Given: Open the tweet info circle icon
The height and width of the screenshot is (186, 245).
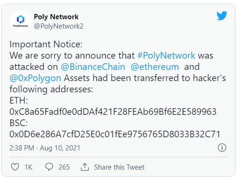Looking at the screenshot, I should coord(222,148).
